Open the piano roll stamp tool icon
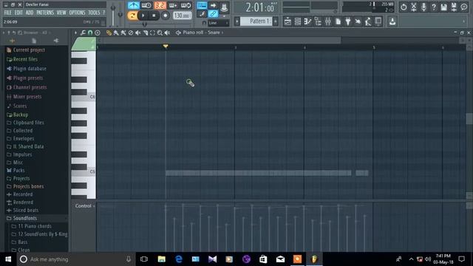473x266 pixels. [x=98, y=33]
